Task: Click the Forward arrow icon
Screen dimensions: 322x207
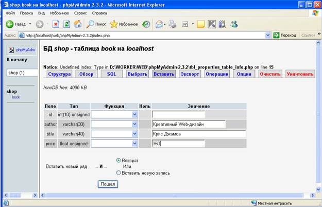Action: pyautogui.click(x=40, y=24)
